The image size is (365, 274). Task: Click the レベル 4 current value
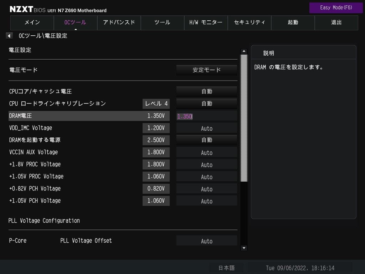click(x=156, y=104)
